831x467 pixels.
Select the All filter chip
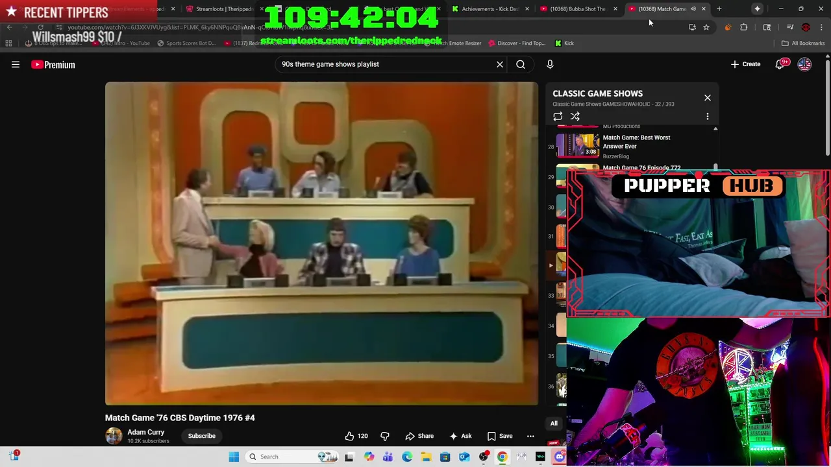(554, 424)
